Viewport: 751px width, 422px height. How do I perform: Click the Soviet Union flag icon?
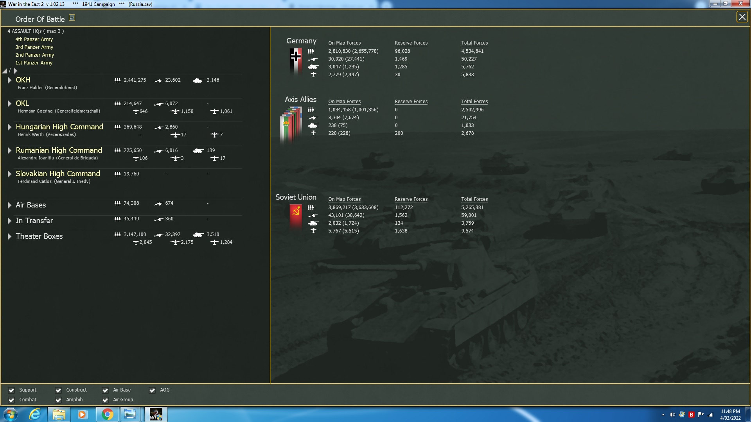coord(296,217)
